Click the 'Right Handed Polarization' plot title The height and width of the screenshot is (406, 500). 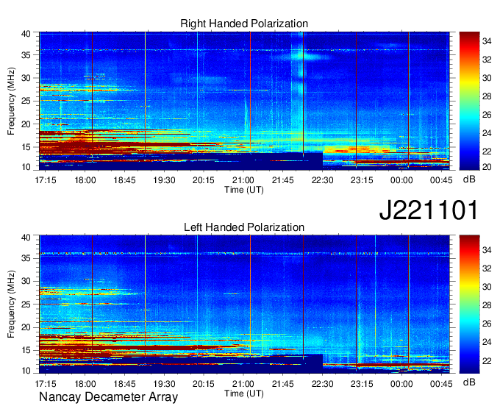pyautogui.click(x=244, y=24)
